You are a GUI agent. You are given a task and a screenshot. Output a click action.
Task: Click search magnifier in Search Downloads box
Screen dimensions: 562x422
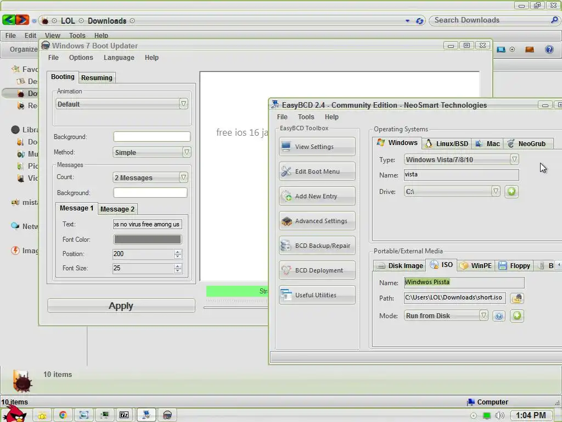pos(554,20)
